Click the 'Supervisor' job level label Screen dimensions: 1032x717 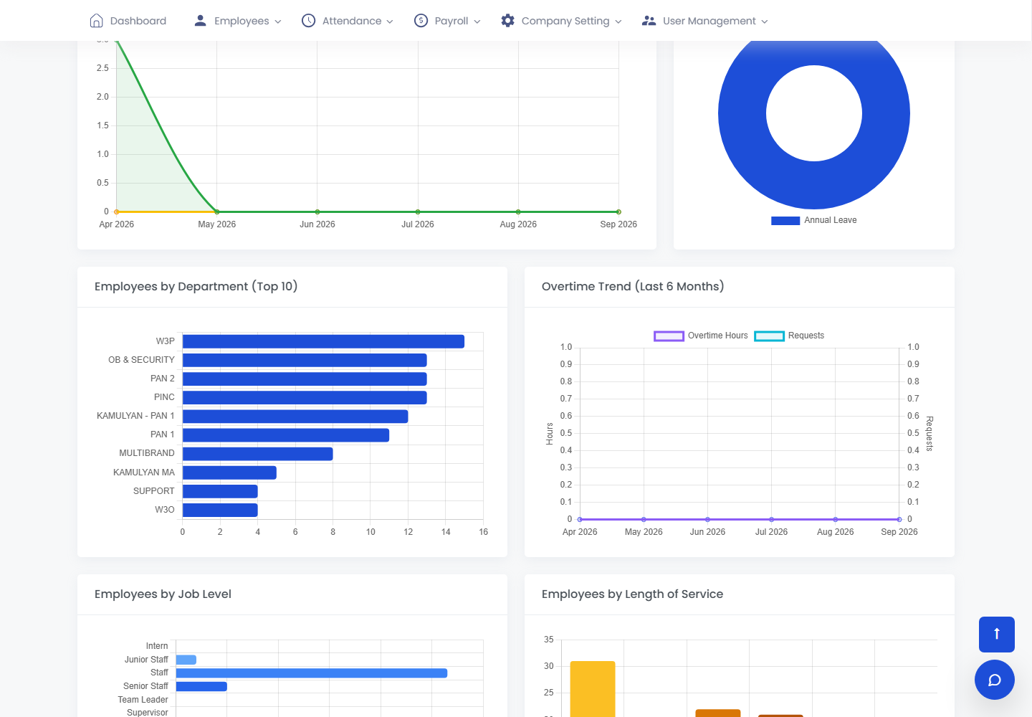pyautogui.click(x=148, y=713)
